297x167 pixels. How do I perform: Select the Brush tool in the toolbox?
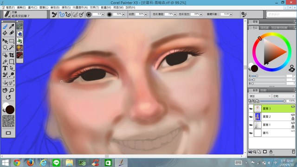pyautogui.click(x=5, y=26)
